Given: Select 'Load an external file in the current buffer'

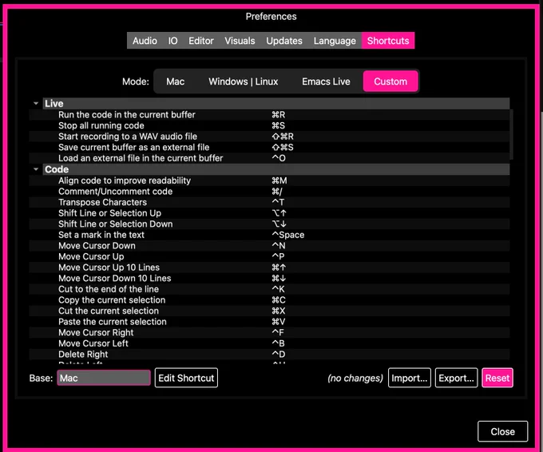Looking at the screenshot, I should coord(269,158).
